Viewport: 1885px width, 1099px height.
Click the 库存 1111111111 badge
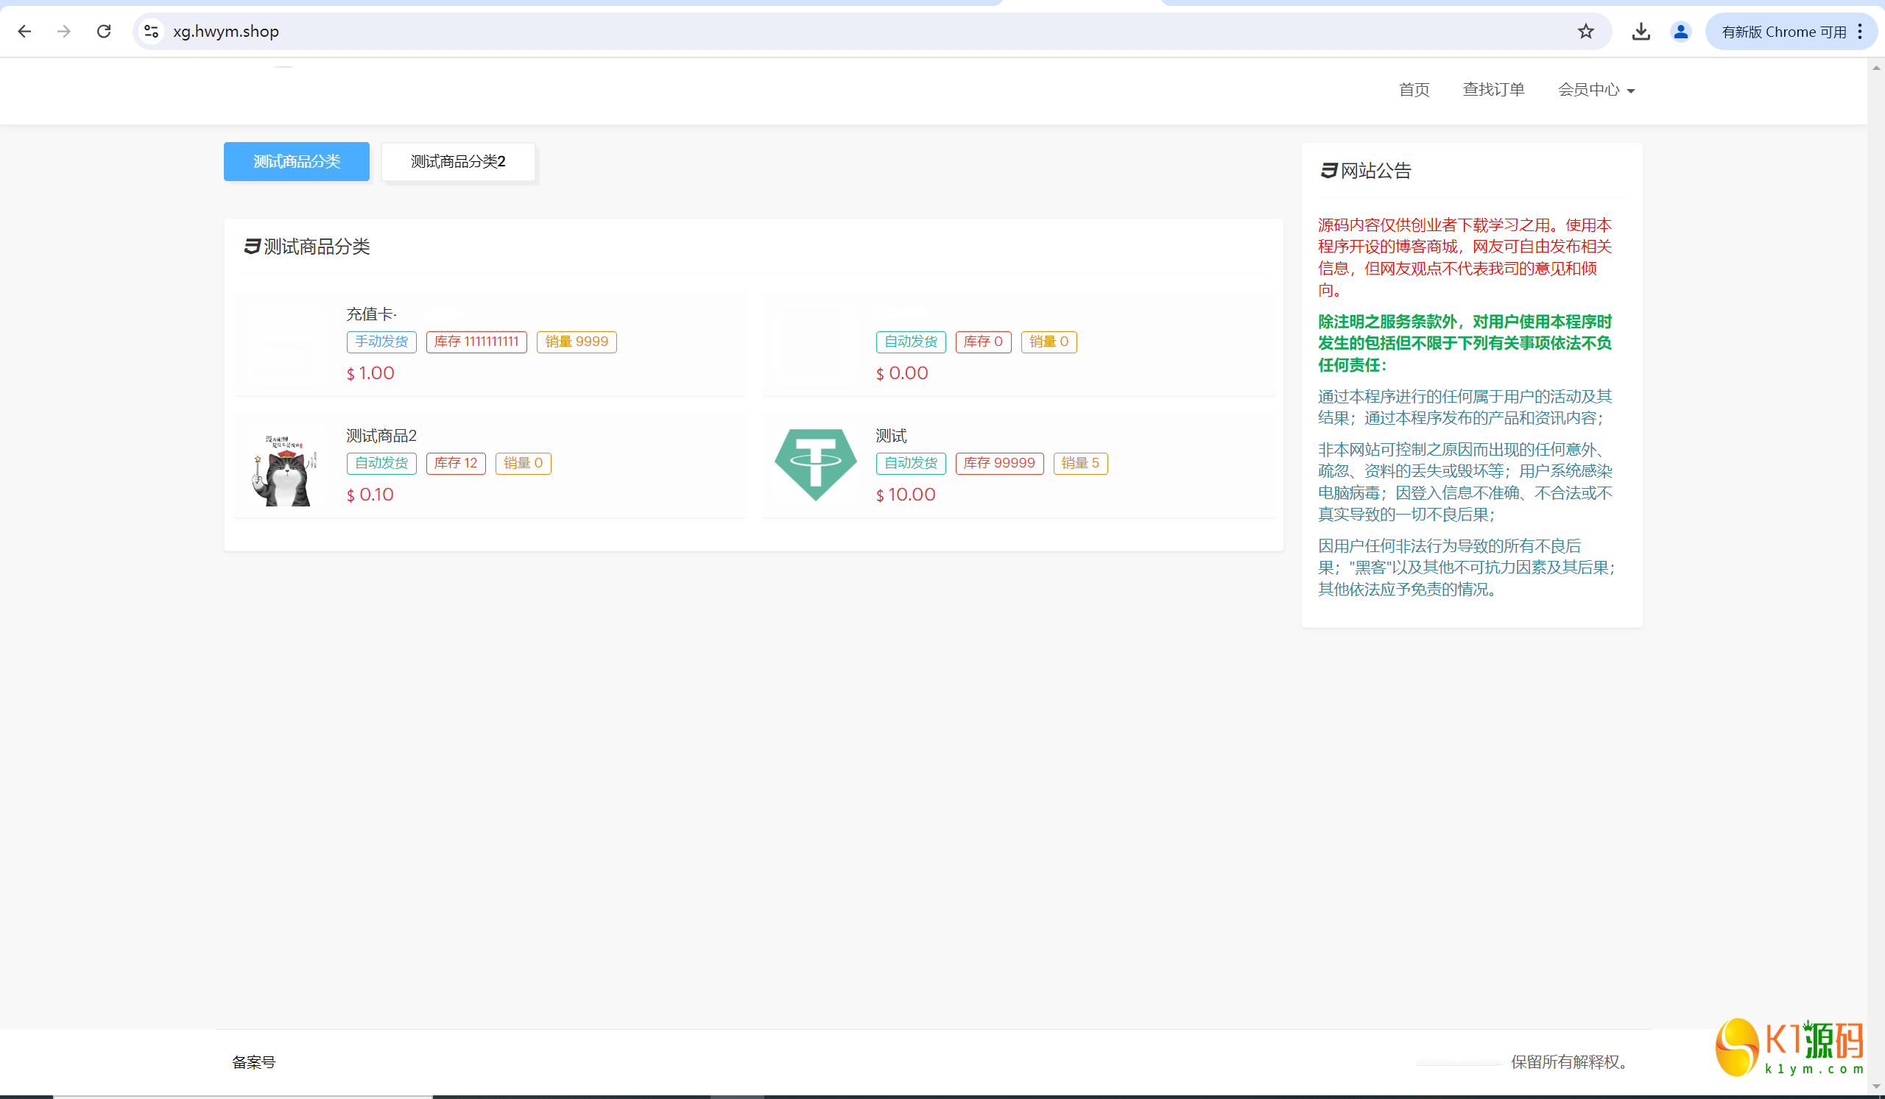476,342
